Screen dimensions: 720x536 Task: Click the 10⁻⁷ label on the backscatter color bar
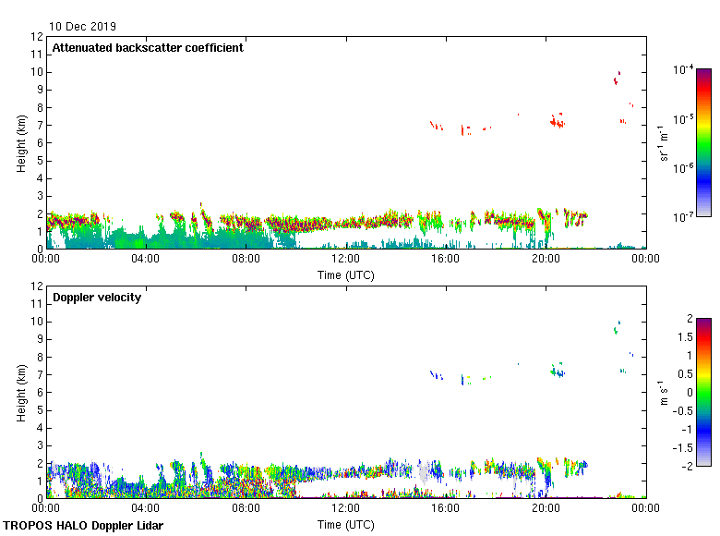coord(683,217)
